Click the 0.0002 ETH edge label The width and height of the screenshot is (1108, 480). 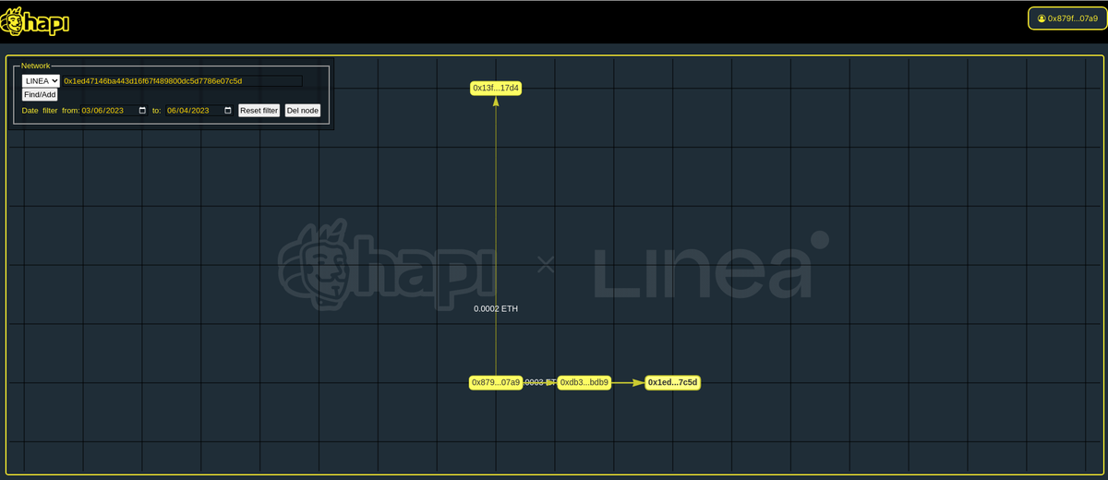click(496, 308)
